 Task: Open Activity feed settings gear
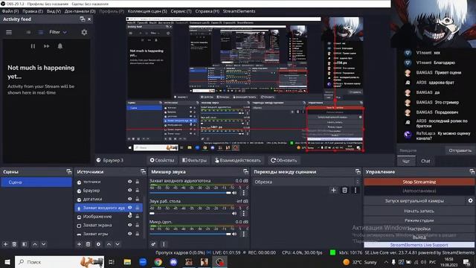[84, 32]
